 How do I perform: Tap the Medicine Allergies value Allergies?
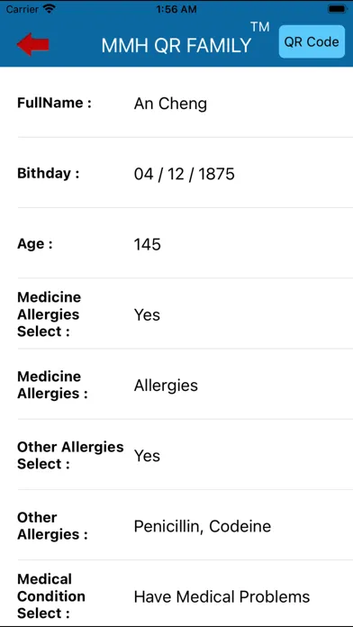pos(166,386)
